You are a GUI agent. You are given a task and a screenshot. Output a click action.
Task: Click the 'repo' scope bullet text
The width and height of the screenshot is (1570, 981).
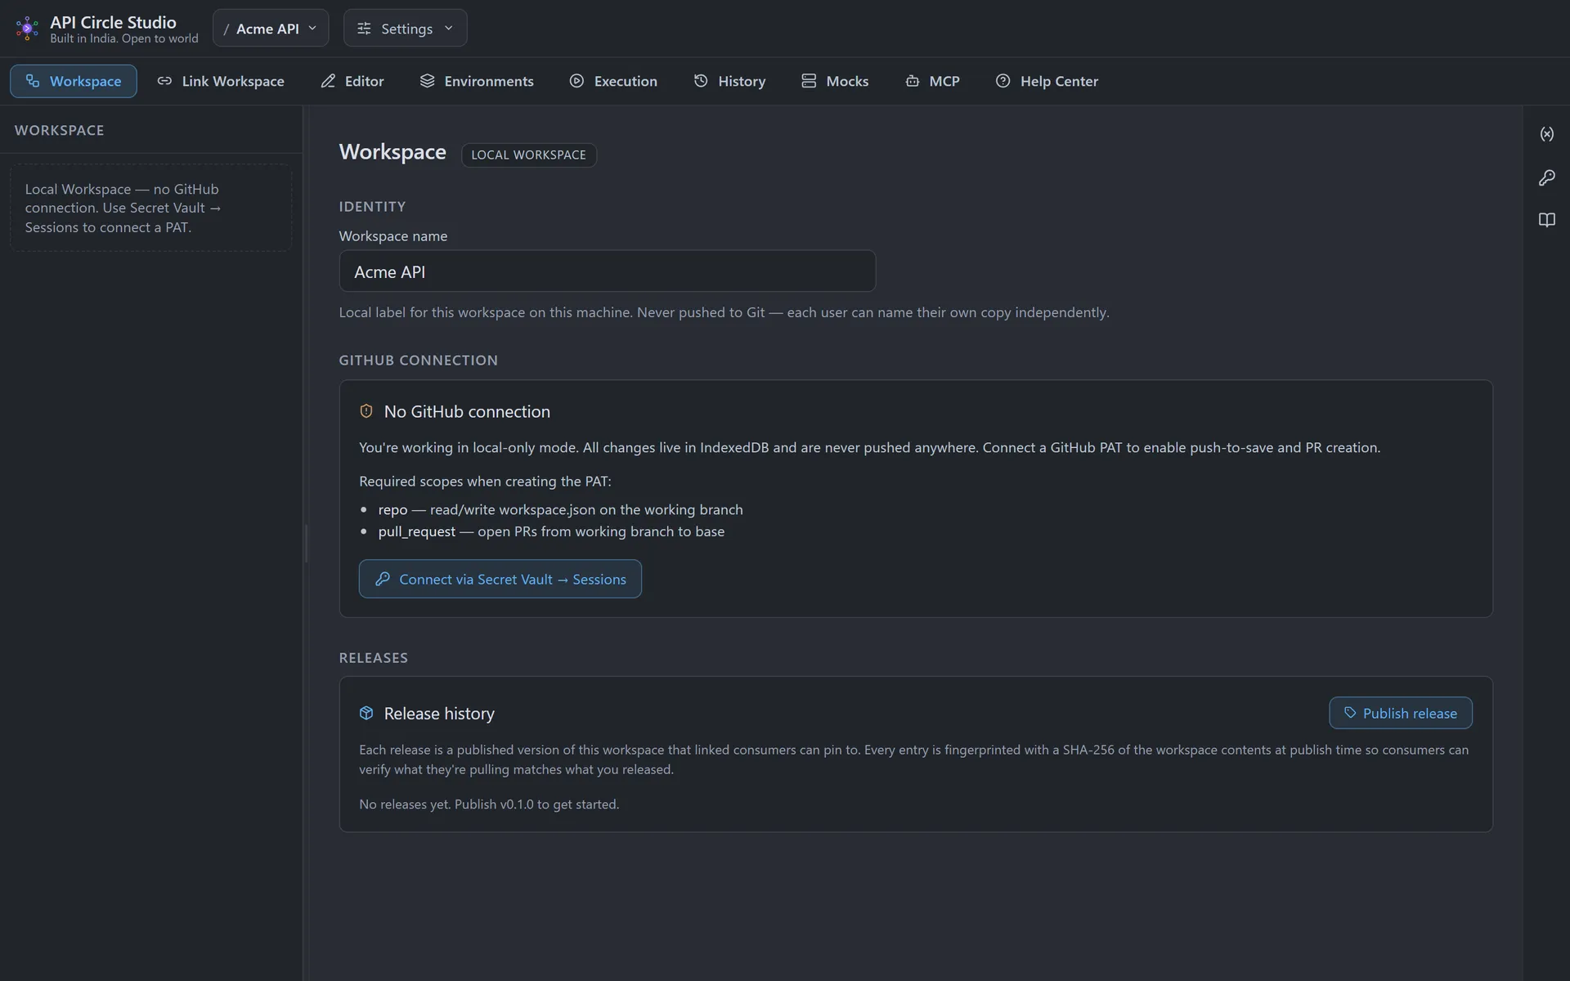560,509
